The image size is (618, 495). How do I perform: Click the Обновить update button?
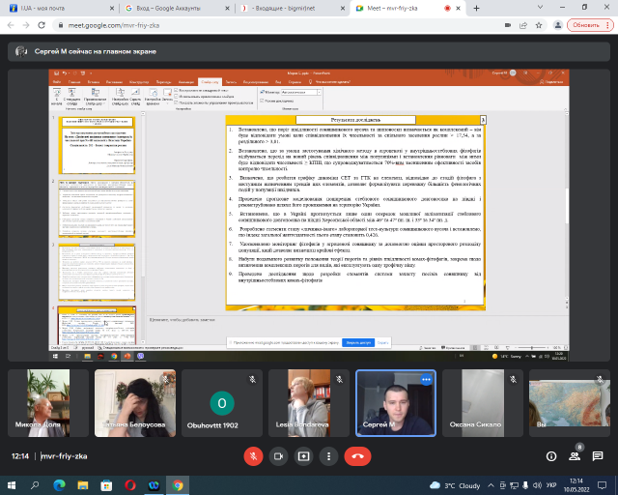(x=590, y=25)
